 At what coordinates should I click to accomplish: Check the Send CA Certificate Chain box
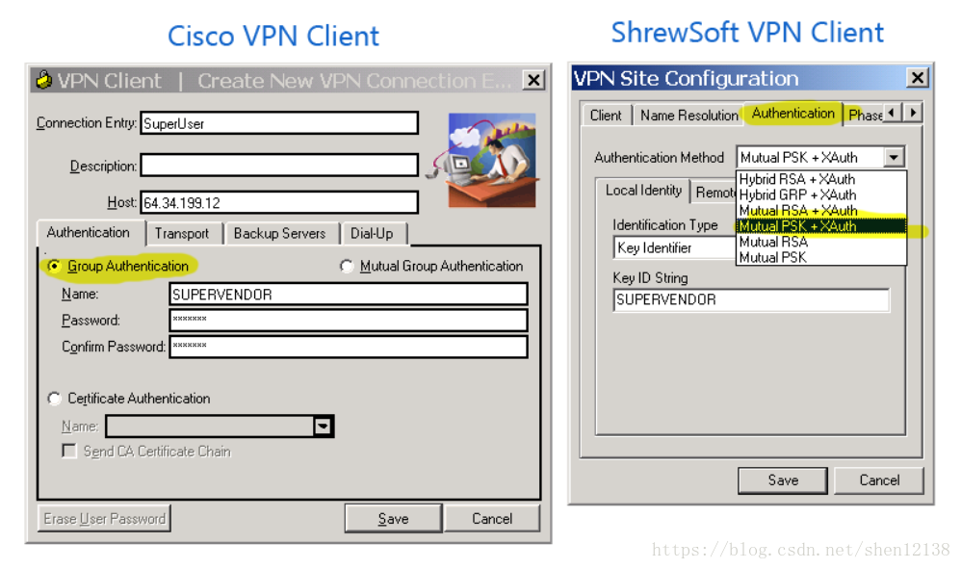click(x=69, y=452)
